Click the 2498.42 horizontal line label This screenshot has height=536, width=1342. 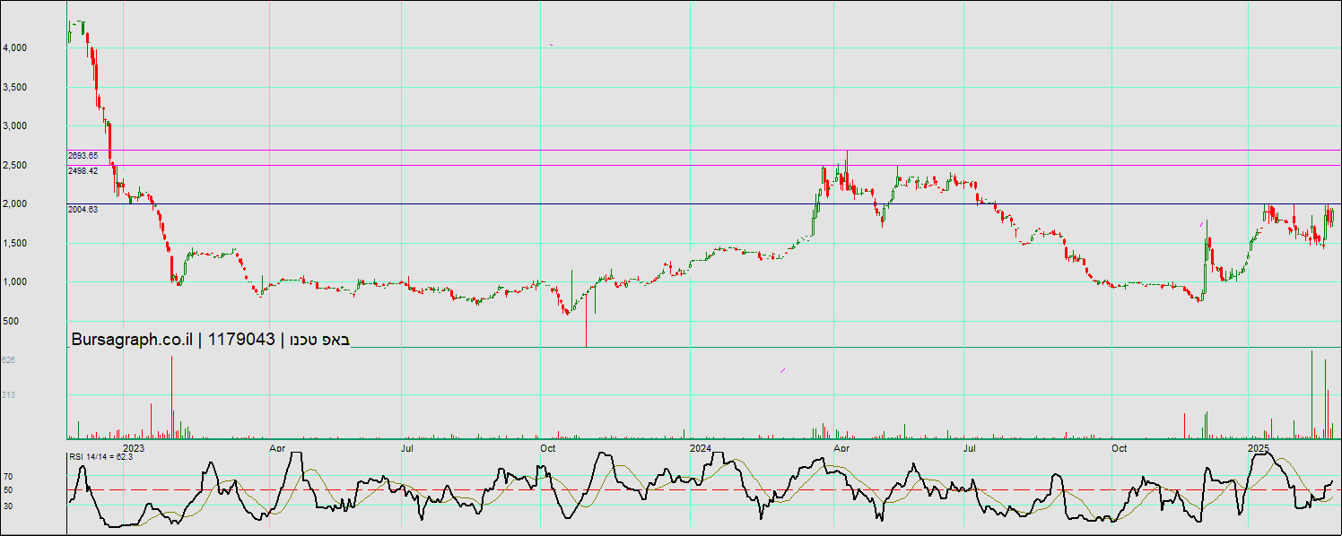point(83,171)
